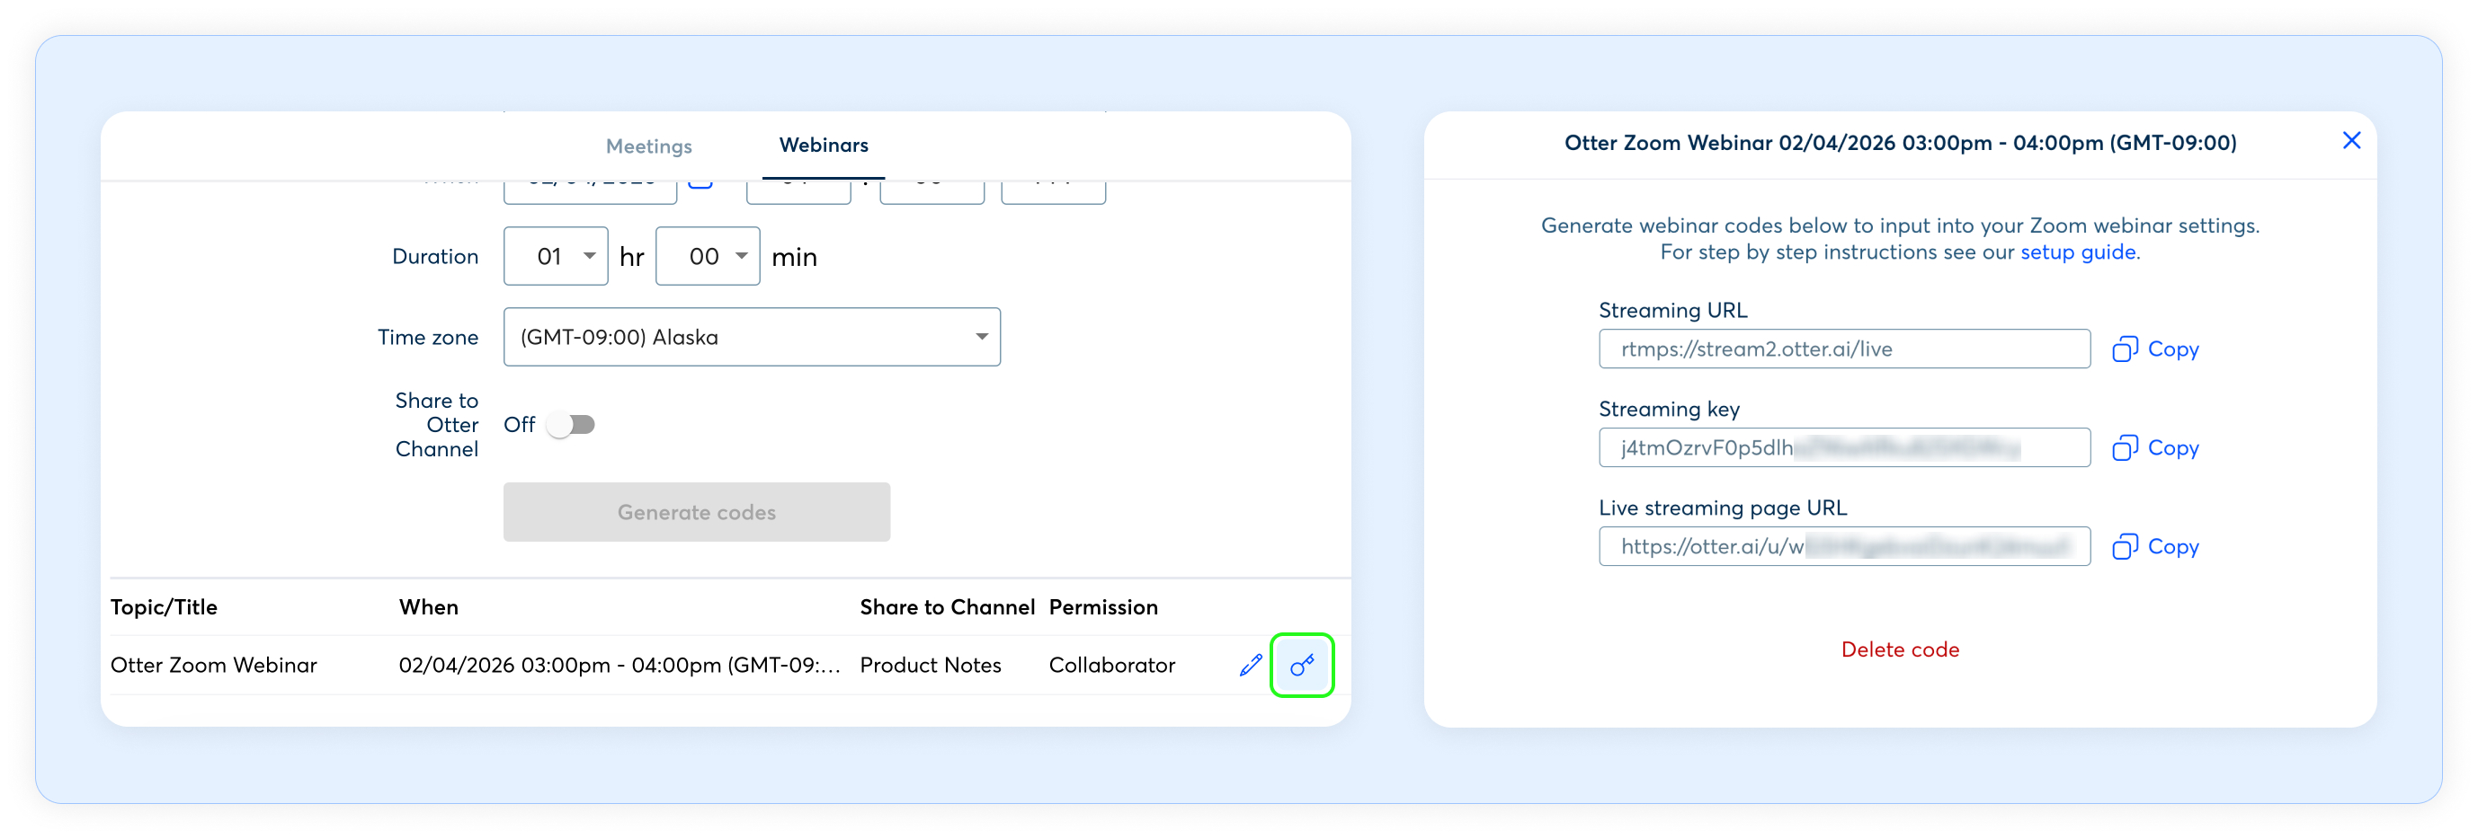The width and height of the screenshot is (2478, 839).
Task: Close the webinar codes panel
Action: pos(2350,141)
